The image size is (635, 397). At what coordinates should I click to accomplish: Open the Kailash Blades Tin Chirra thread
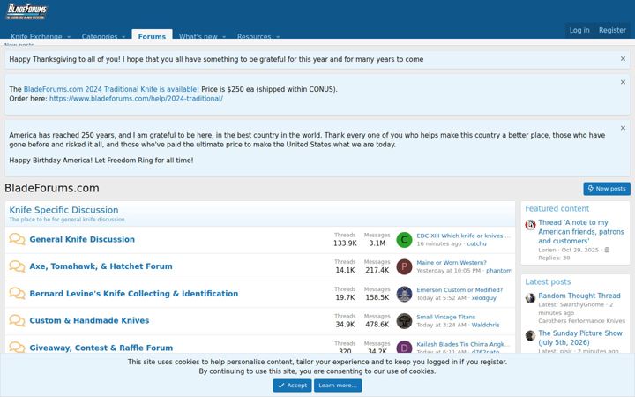click(x=463, y=344)
